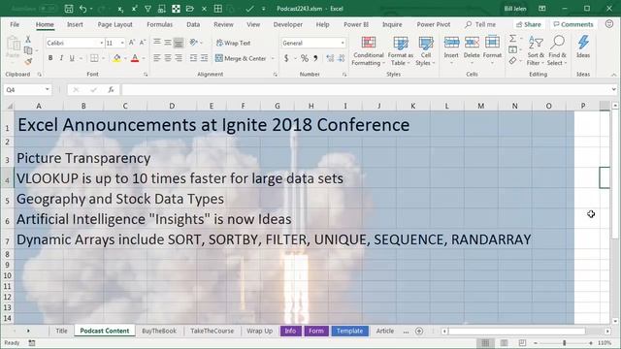Click the Increase Decimal icon

click(x=330, y=58)
